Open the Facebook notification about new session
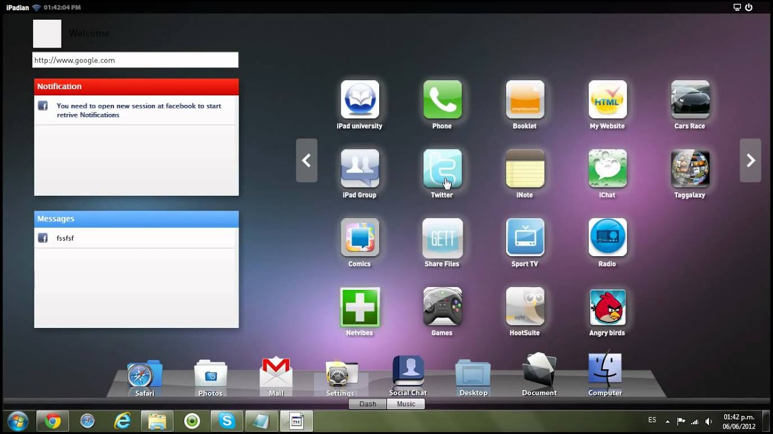 pyautogui.click(x=135, y=110)
